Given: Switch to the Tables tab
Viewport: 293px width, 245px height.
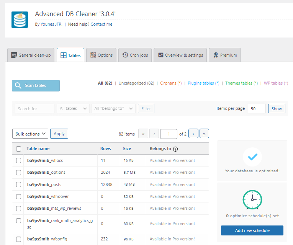Looking at the screenshot, I should (x=70, y=55).
